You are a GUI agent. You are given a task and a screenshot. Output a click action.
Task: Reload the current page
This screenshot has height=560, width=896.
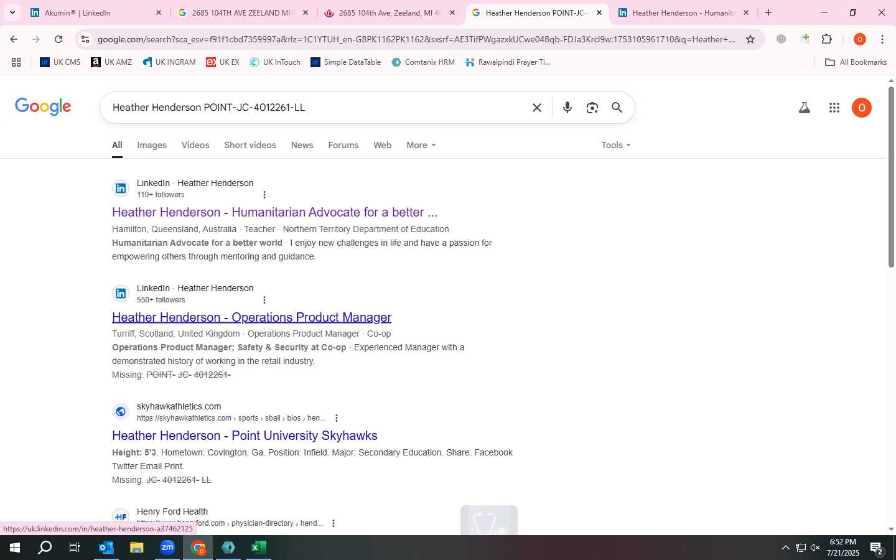point(58,39)
